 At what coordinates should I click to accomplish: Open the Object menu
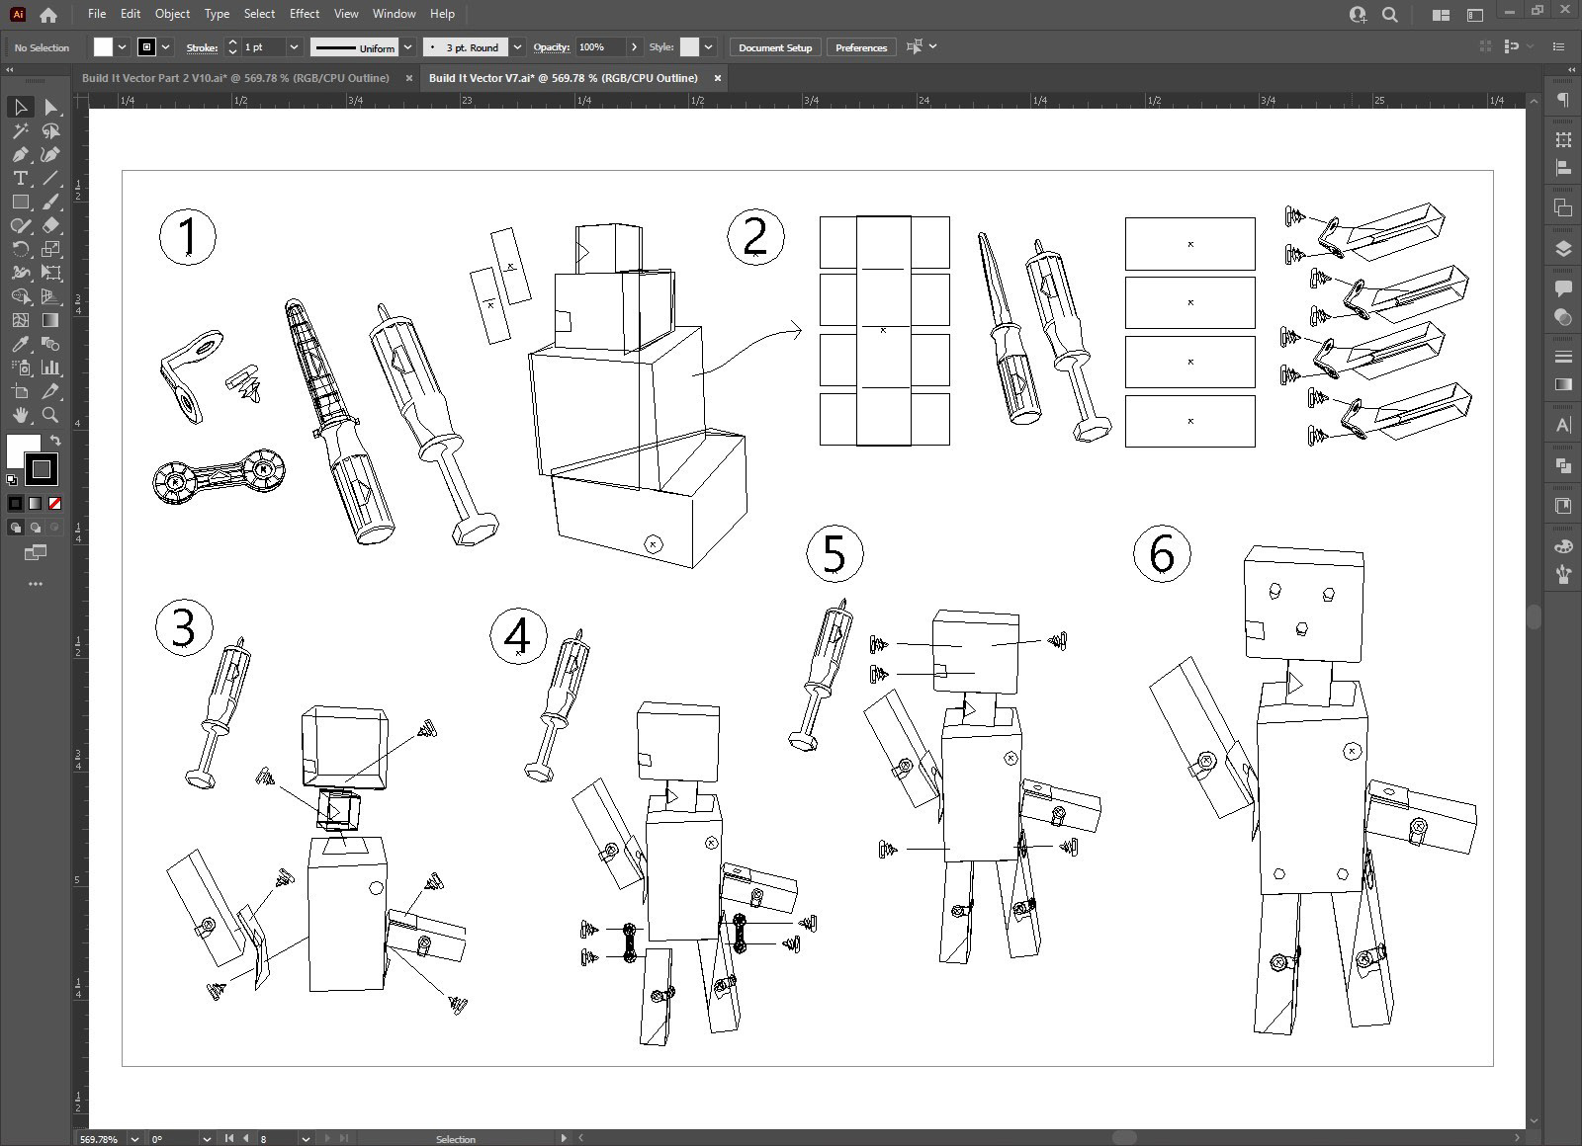point(172,14)
